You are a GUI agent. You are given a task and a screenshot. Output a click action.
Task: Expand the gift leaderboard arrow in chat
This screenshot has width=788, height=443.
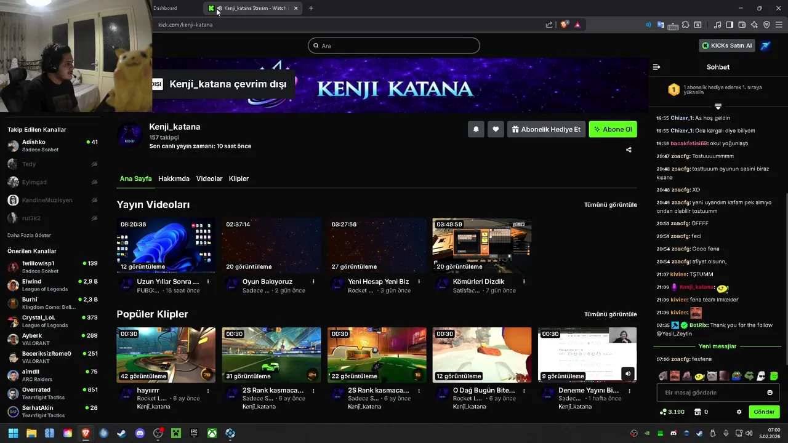click(x=718, y=106)
